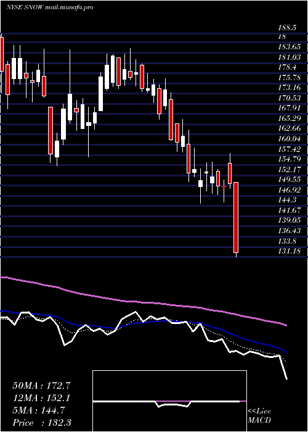This screenshot has height=432, width=308.
Task: Select the 173.16 axis value
Action: (290, 88)
